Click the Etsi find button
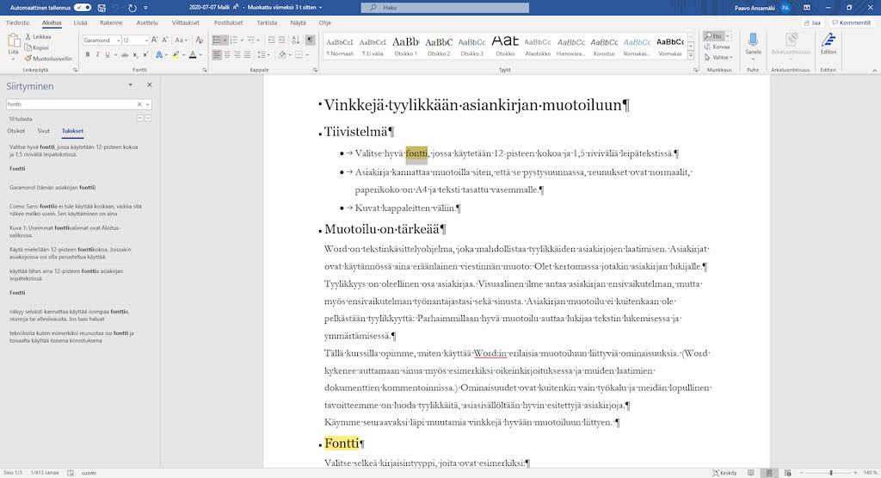 [715, 36]
